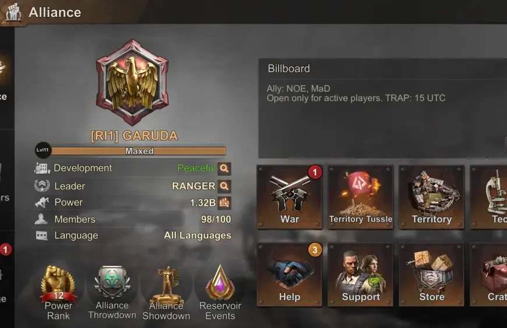Click magnifier next to Peaceful development
Screen dimensions: 507x328
(224, 168)
